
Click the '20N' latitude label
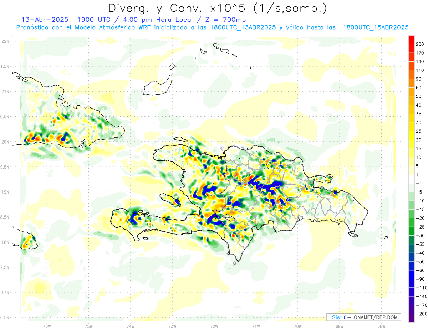tap(5, 142)
